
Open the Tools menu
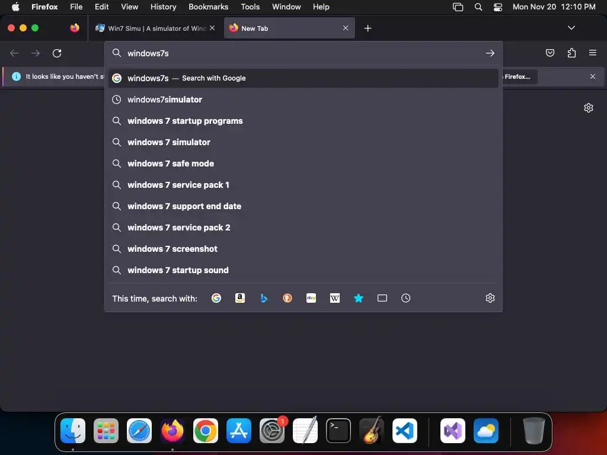click(251, 7)
